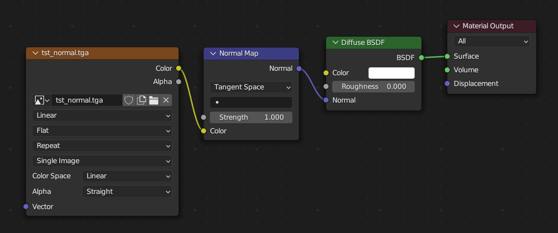This screenshot has width=558, height=233.
Task: Click the UV map field in Normal Map
Action: pos(251,102)
